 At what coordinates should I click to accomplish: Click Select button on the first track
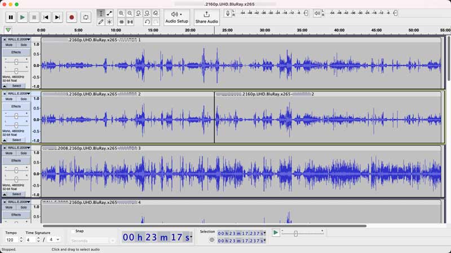(x=17, y=86)
